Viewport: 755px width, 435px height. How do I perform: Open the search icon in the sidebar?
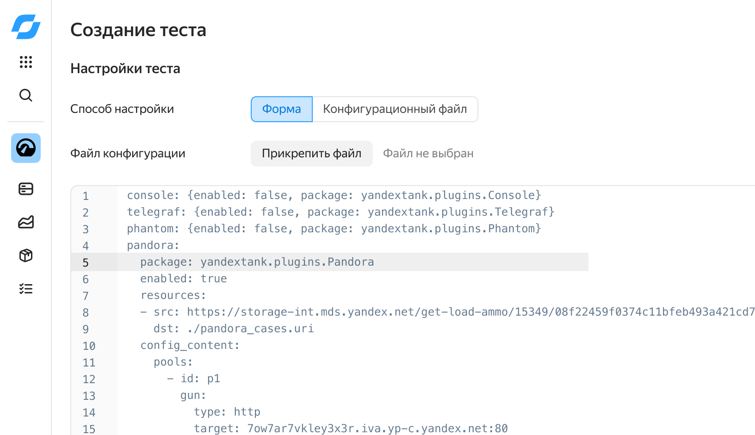(x=26, y=95)
